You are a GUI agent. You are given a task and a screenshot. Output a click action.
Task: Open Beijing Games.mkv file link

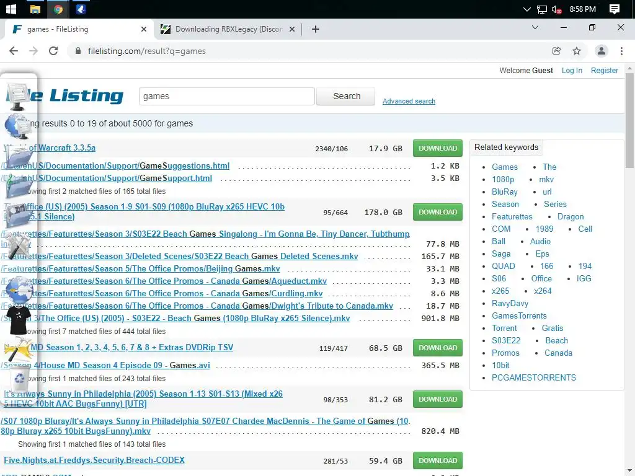click(140, 269)
